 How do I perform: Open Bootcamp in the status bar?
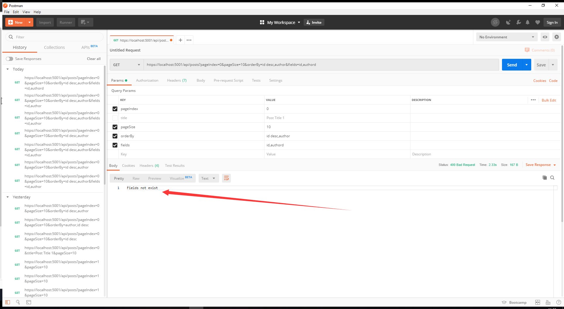tap(514, 302)
